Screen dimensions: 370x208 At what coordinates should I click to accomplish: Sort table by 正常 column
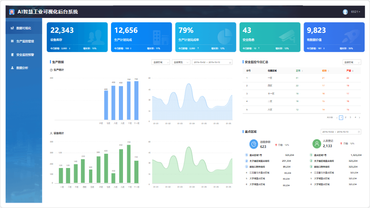[302, 71]
